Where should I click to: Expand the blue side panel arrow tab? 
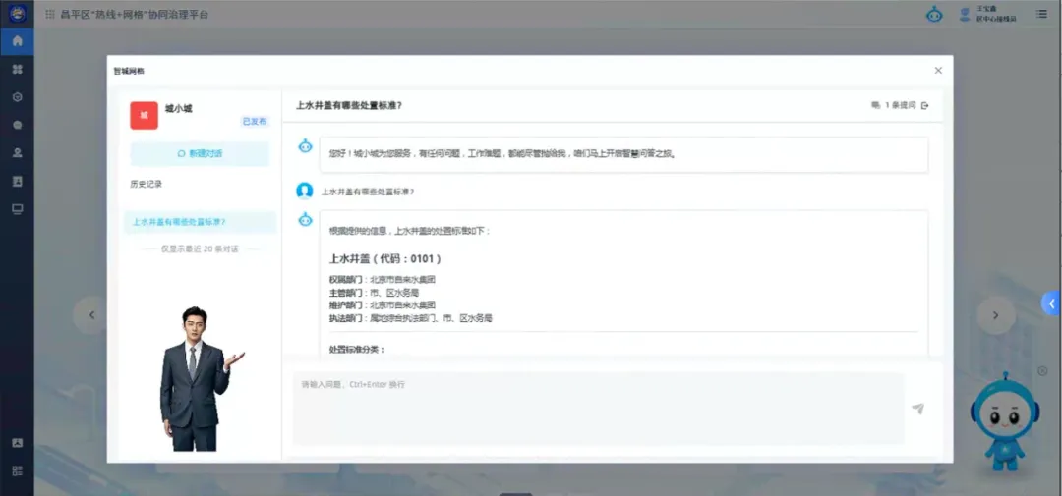pos(1050,303)
